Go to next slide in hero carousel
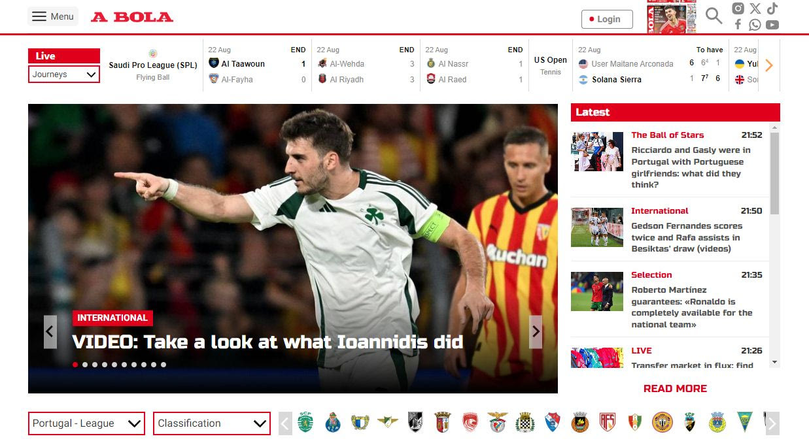Image resolution: width=809 pixels, height=447 pixels. 536,332
